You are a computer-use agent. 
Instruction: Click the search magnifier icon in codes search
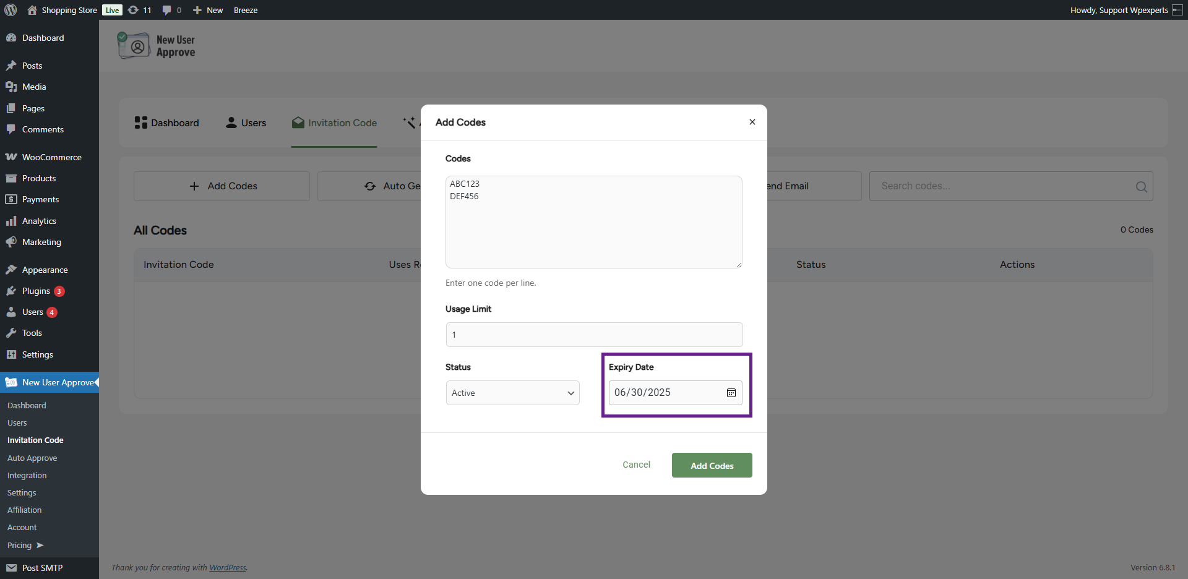click(1141, 187)
